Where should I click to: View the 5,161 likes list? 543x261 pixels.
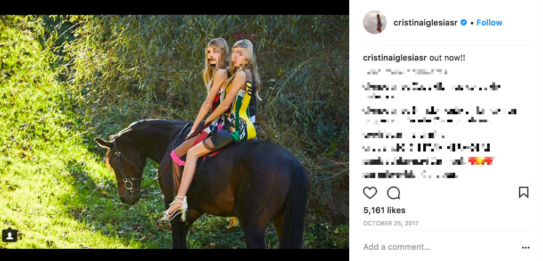pos(384,210)
